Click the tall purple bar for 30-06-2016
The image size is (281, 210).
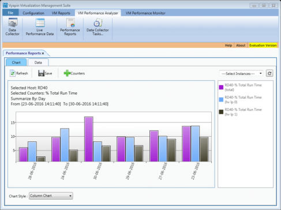(x=89, y=139)
